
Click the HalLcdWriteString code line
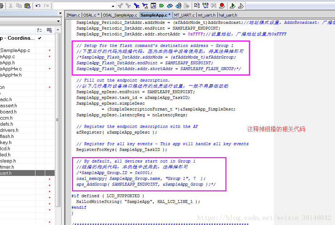[138, 202]
